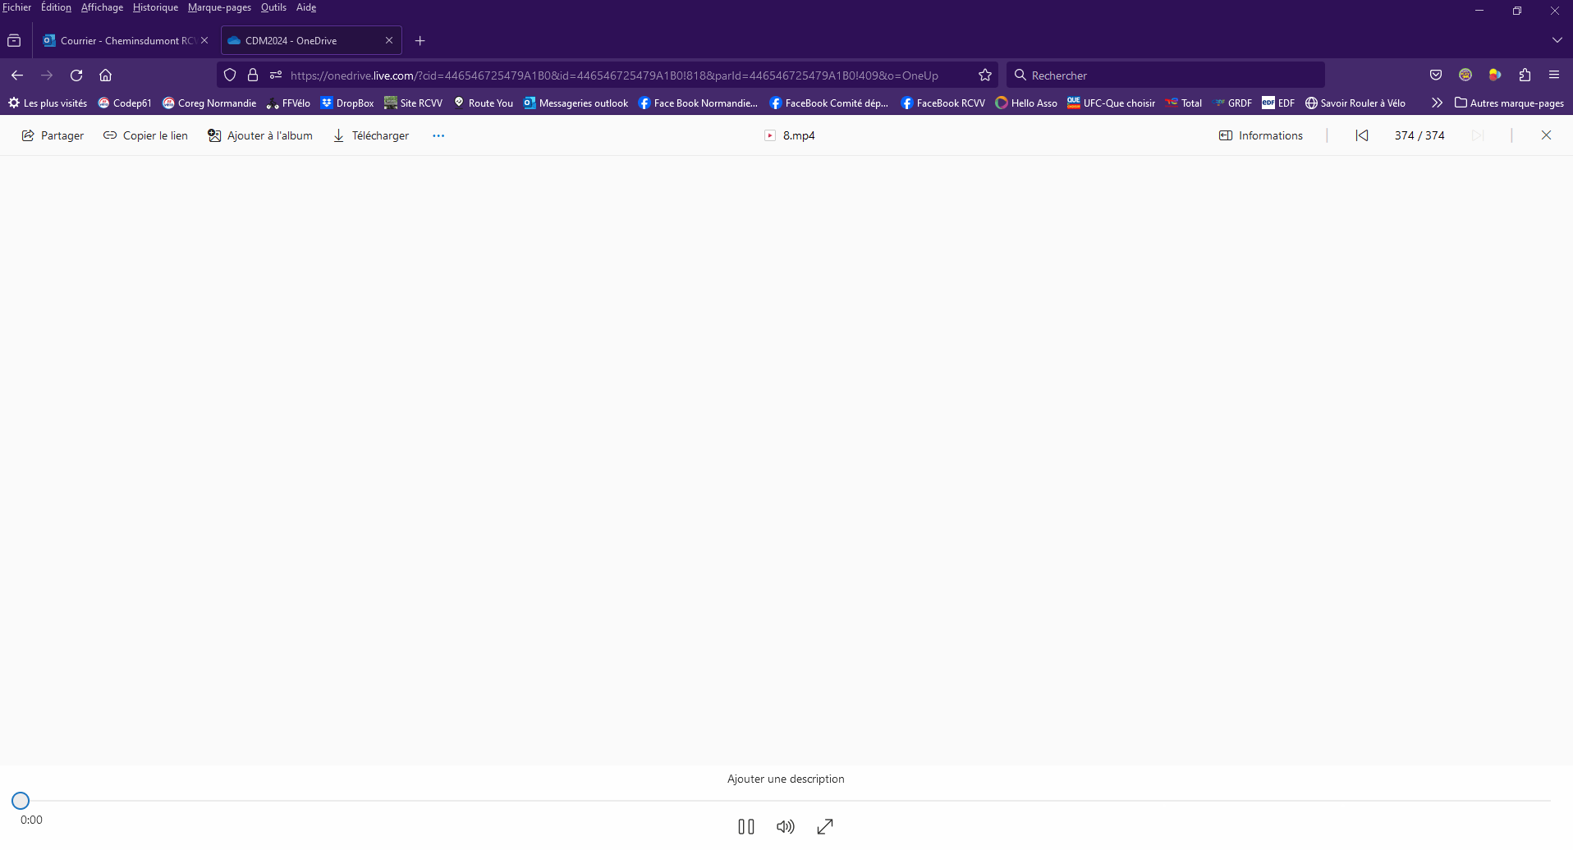The width and height of the screenshot is (1573, 850).
Task: Click the OneDrive URL address field
Action: point(614,75)
